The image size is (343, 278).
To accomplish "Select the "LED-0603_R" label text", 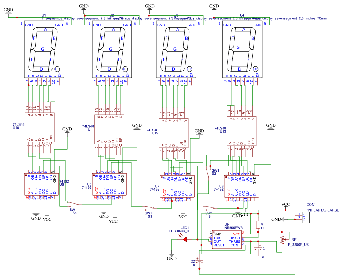I will (x=179, y=231).
